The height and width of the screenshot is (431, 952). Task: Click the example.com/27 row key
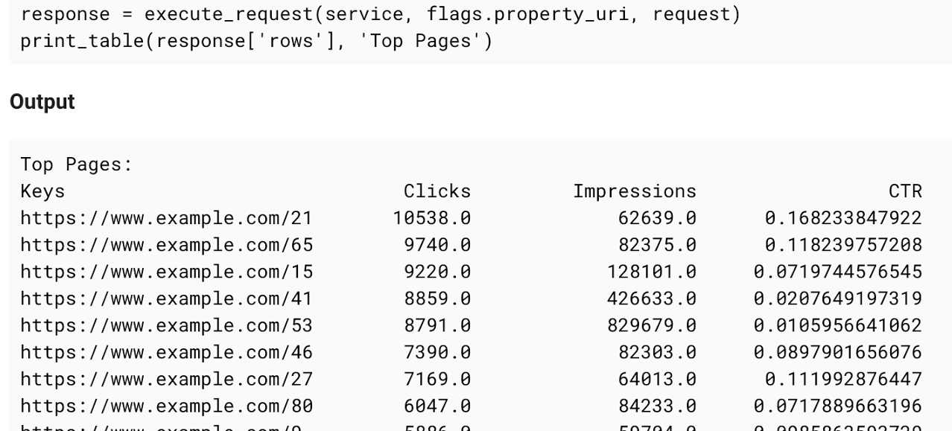coord(166,379)
